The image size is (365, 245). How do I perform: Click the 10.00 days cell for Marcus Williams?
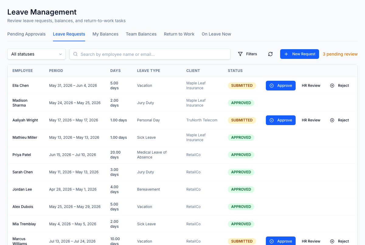point(115,241)
